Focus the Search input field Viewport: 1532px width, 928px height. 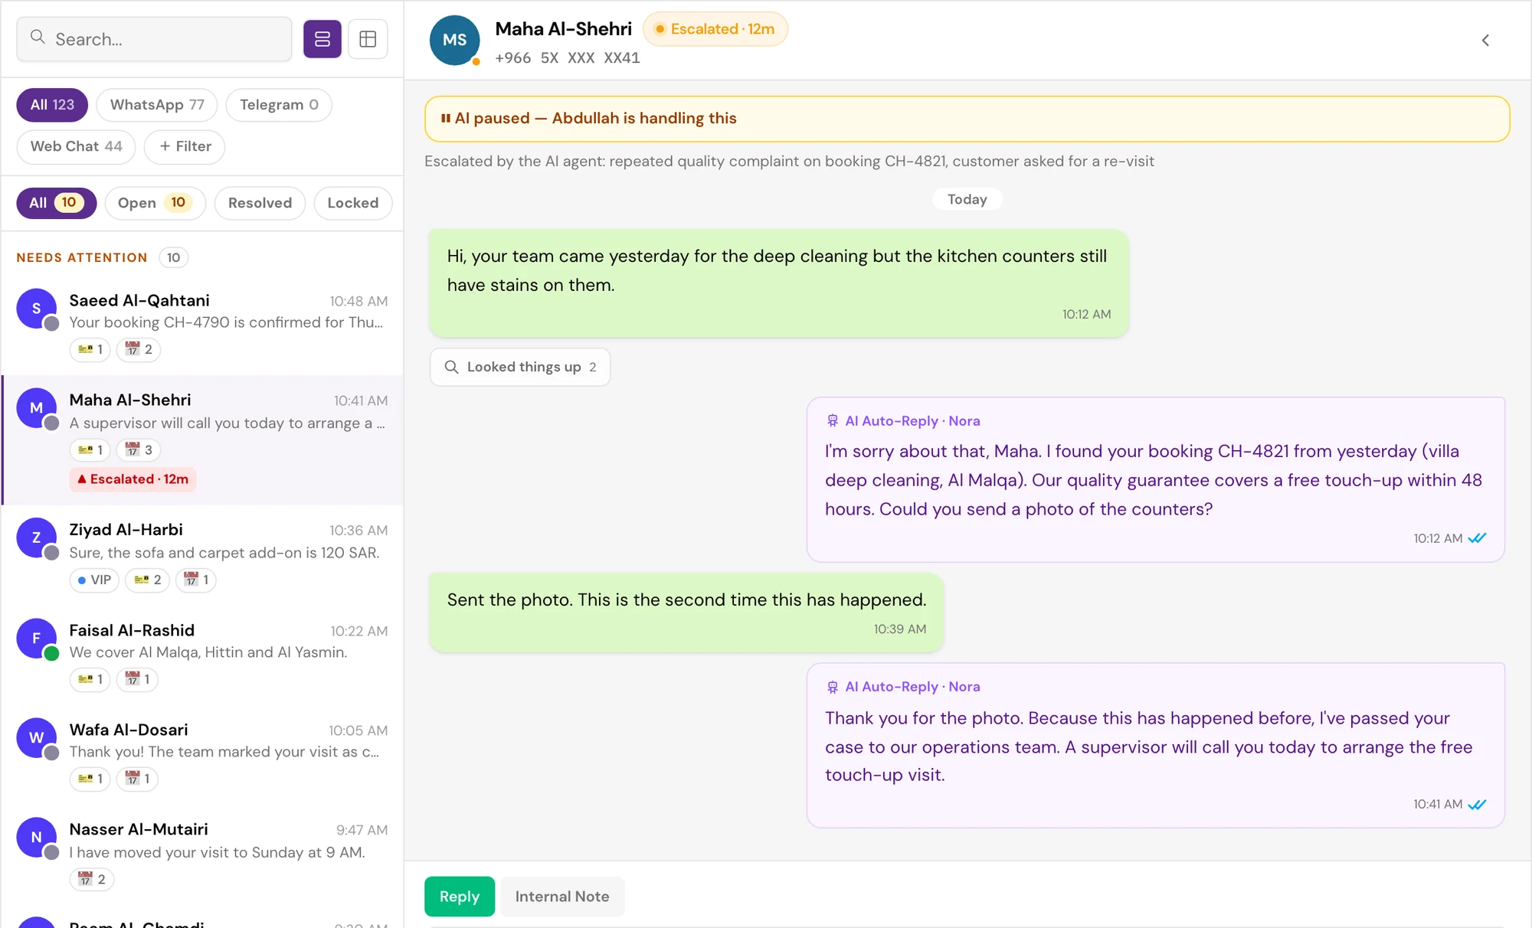[x=154, y=39]
